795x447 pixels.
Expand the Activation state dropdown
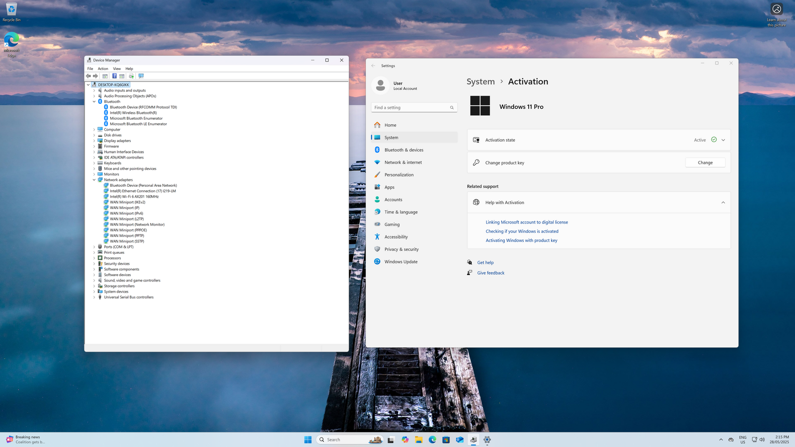pos(723,140)
